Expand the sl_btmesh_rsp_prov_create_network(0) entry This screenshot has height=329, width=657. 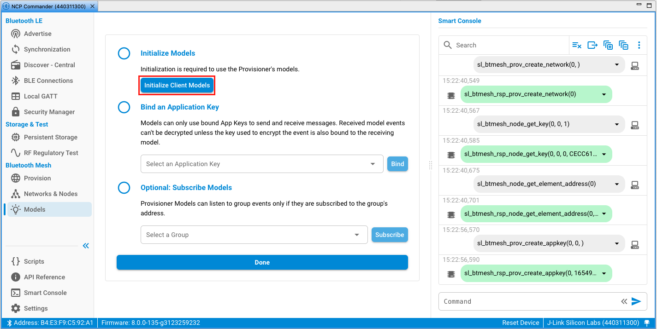tap(604, 94)
